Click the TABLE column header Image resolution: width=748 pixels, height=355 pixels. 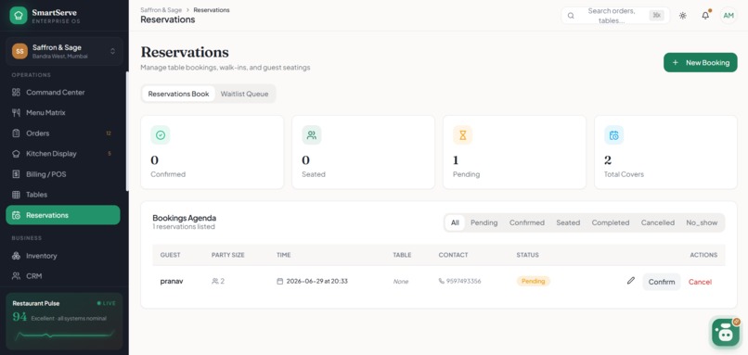point(402,255)
